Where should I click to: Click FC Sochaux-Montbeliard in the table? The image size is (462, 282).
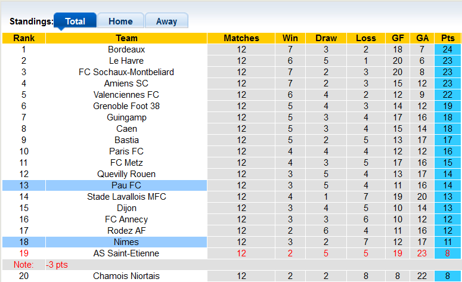pos(126,72)
